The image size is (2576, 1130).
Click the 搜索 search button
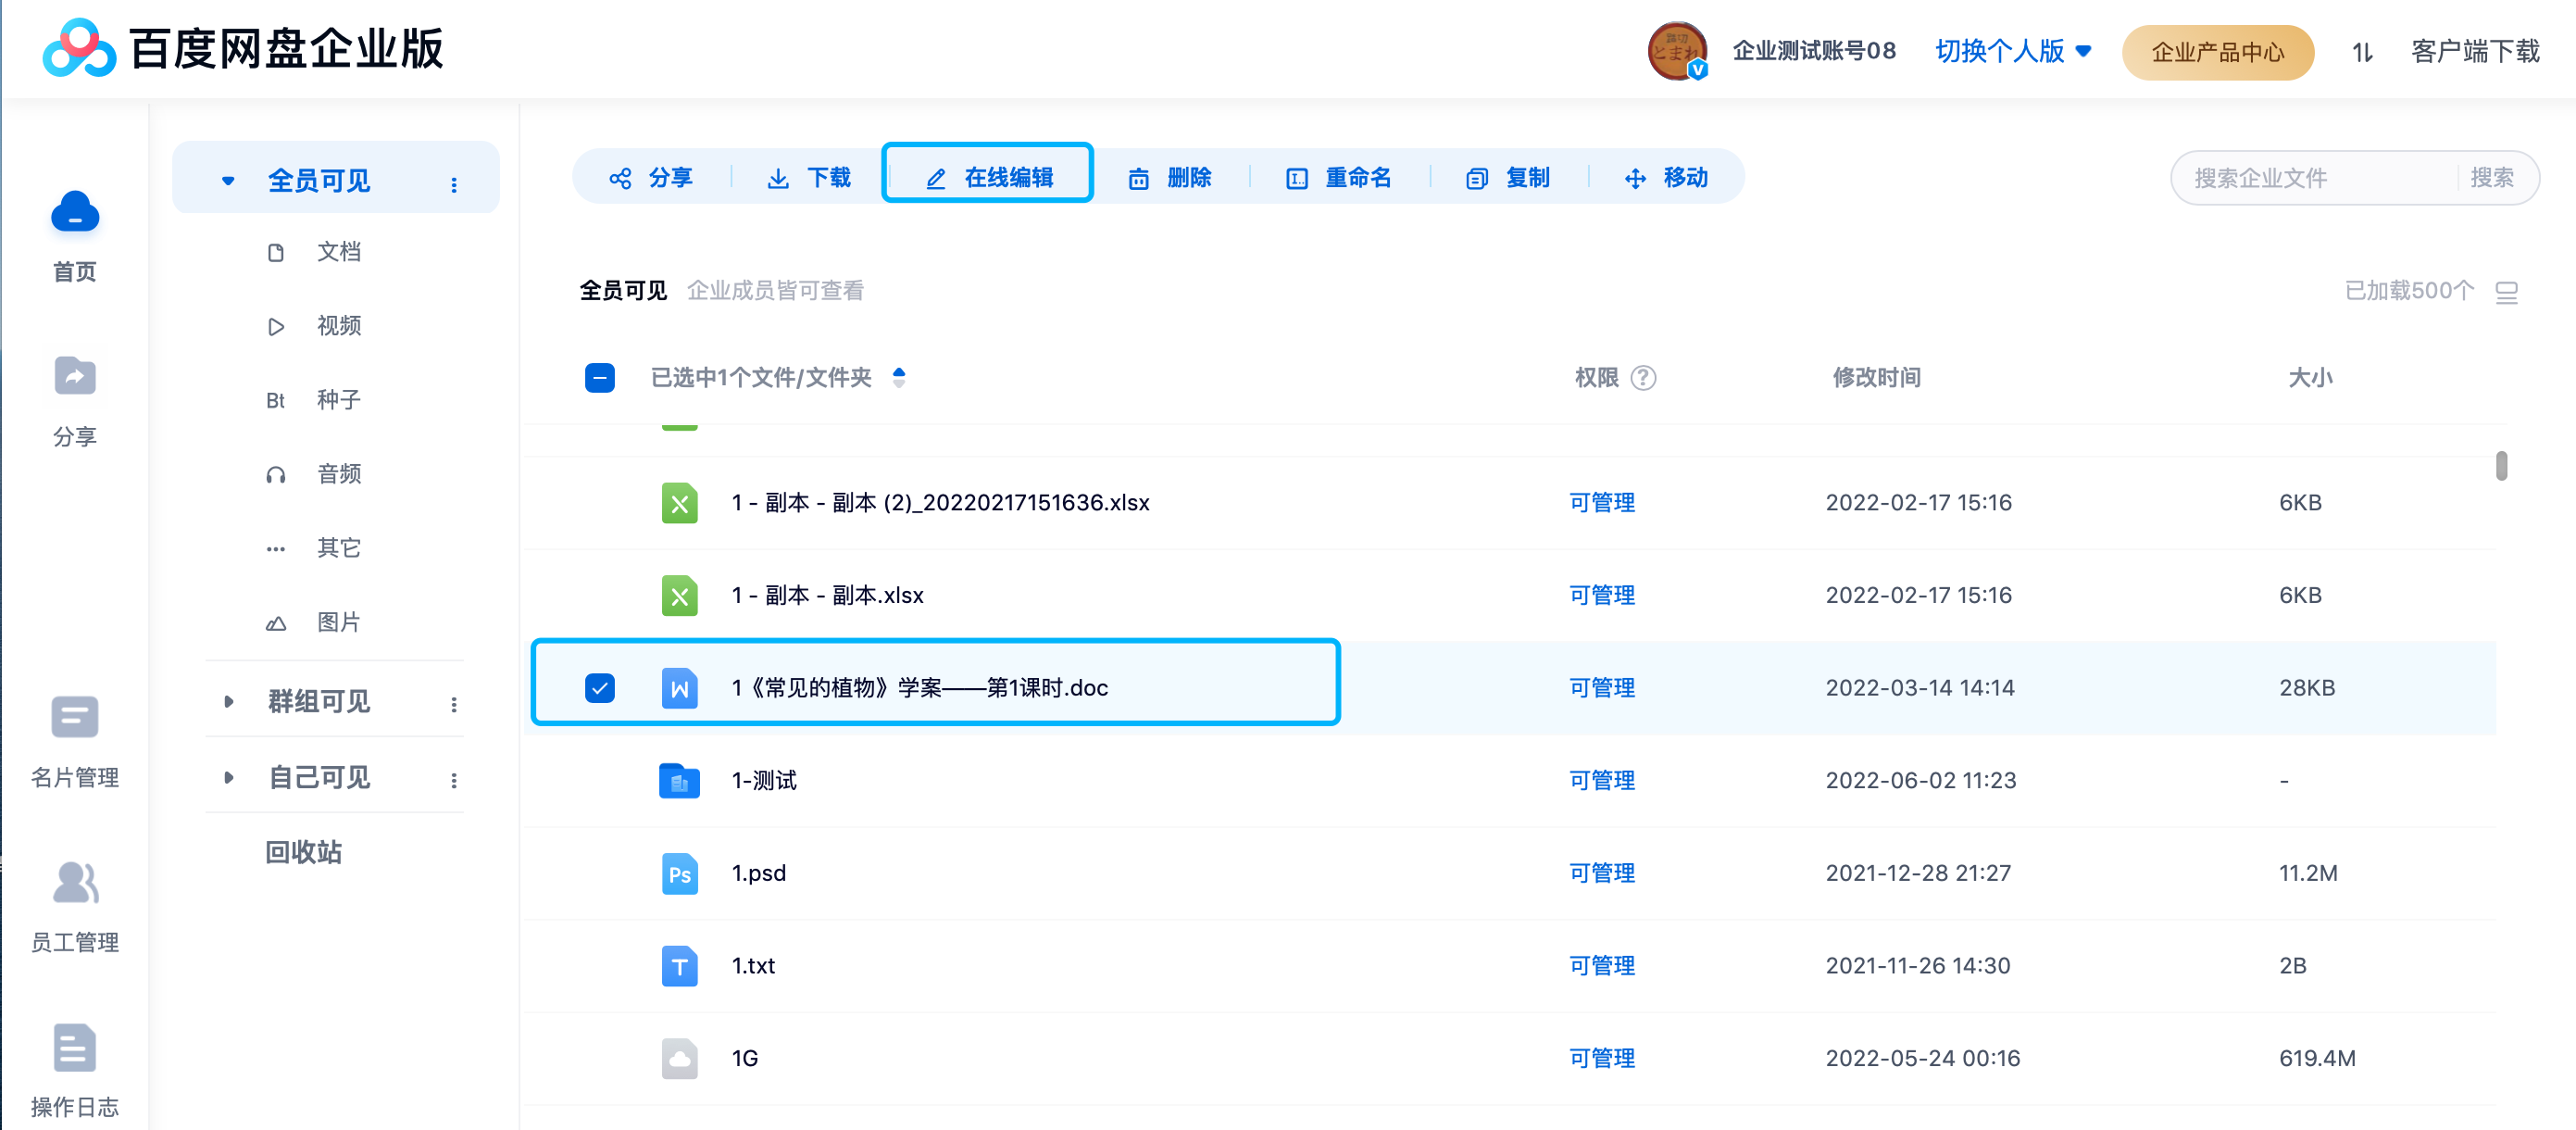tap(2491, 178)
